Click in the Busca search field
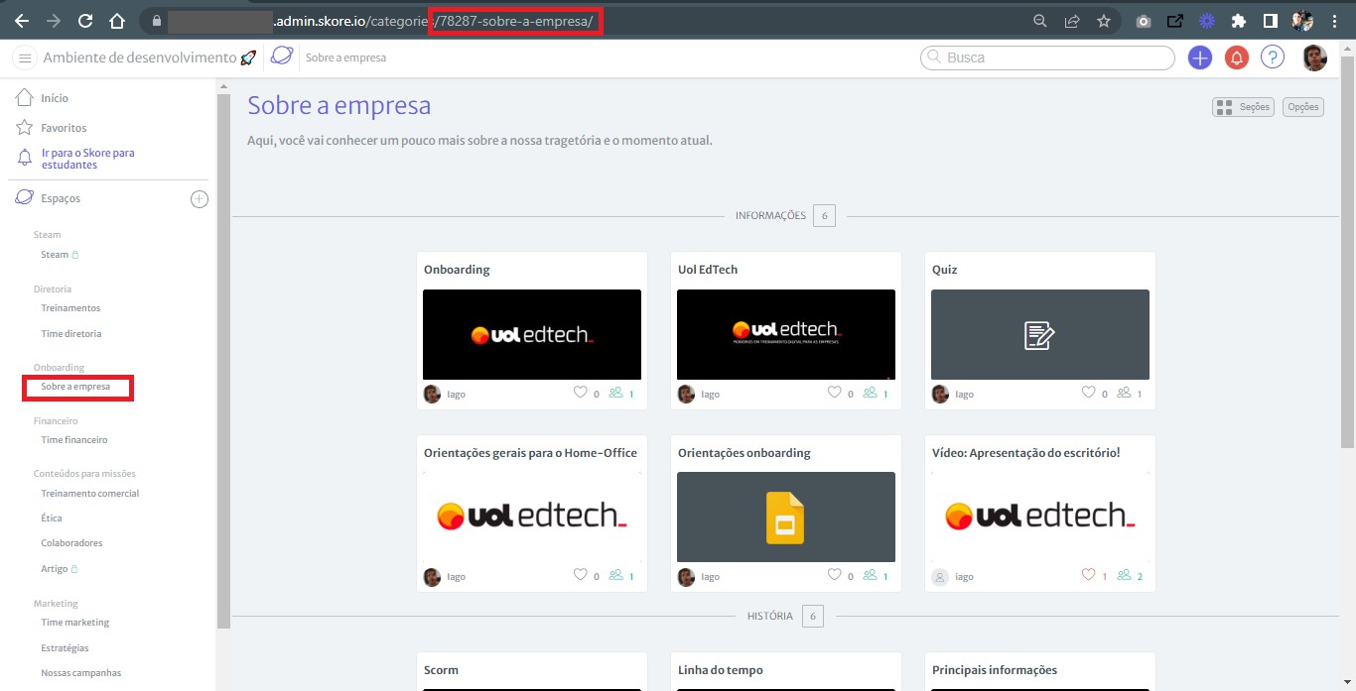Viewport: 1356px width, 691px height. (1048, 58)
